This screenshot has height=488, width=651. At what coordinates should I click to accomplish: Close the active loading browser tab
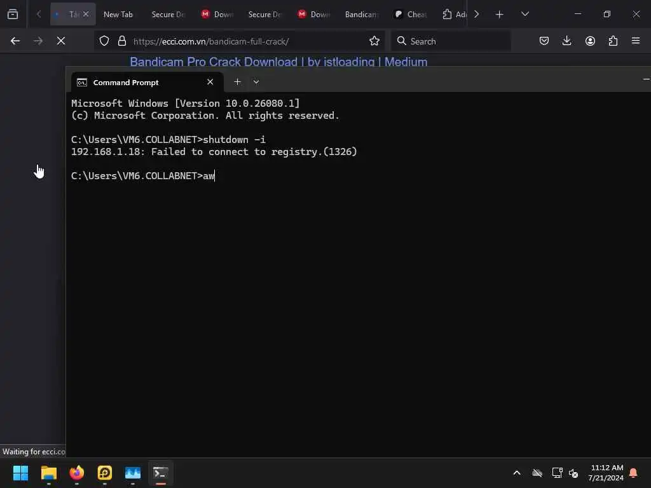[x=86, y=14]
